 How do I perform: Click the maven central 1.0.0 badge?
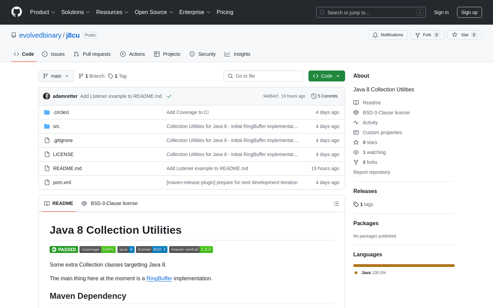pos(191,249)
